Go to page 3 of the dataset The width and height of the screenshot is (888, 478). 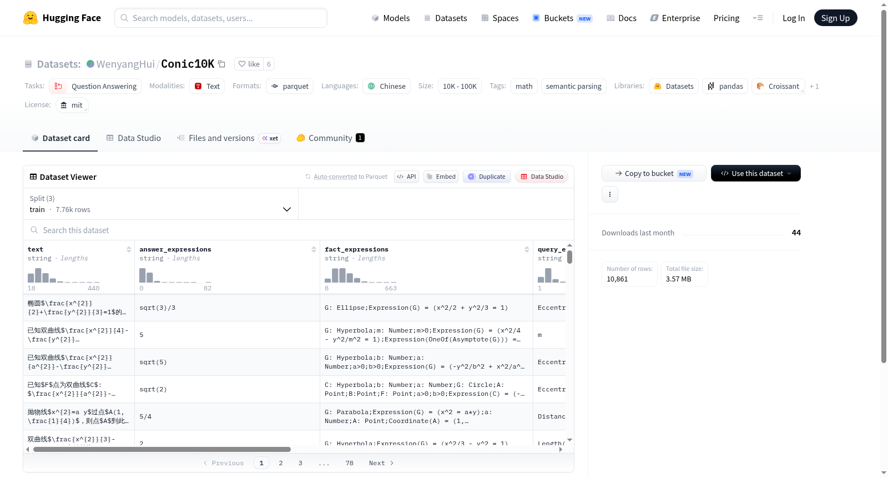[x=300, y=463]
